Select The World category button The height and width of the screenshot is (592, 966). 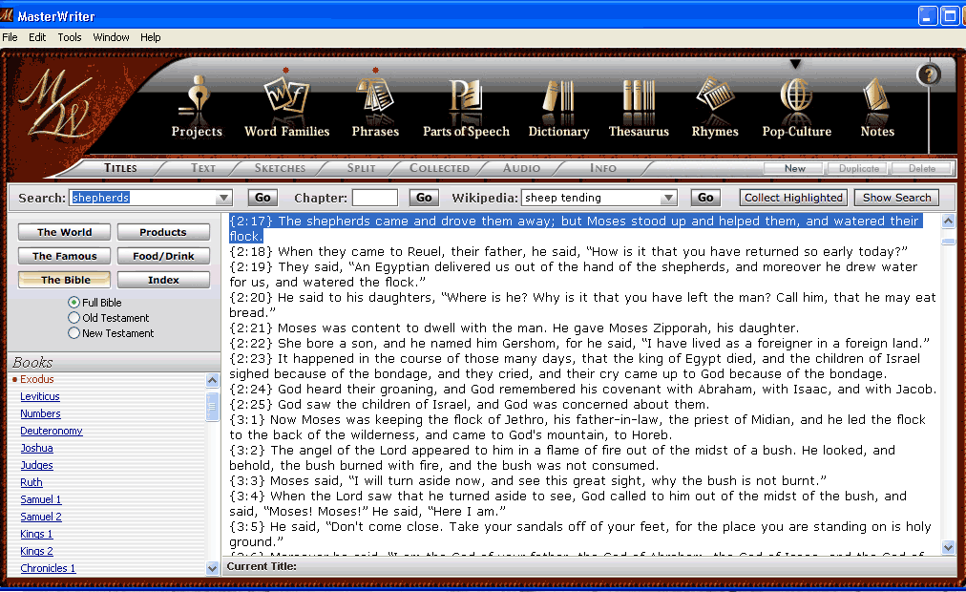click(64, 232)
